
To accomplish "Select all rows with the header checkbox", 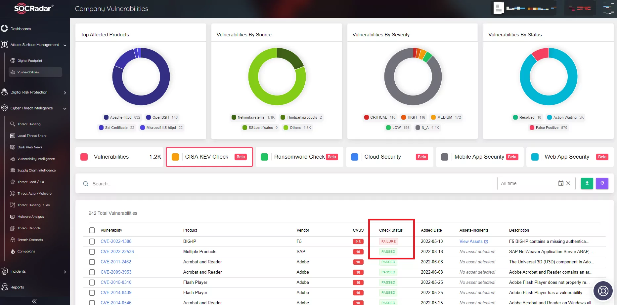I will click(x=92, y=230).
